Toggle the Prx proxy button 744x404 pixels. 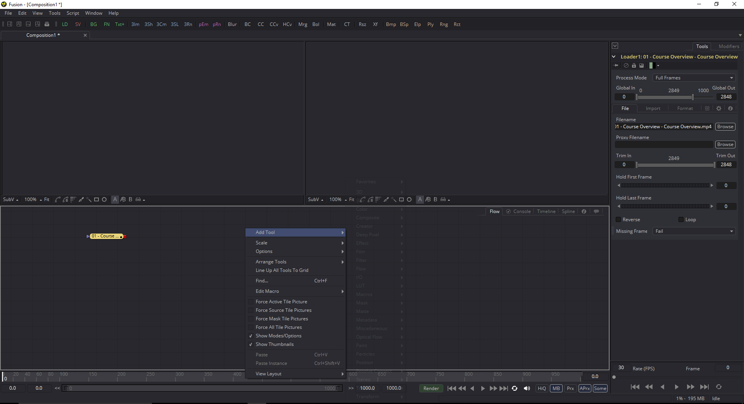tap(570, 388)
